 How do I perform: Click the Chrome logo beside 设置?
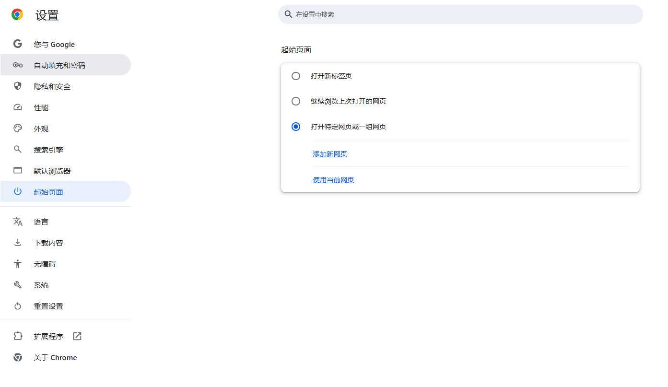(x=17, y=15)
